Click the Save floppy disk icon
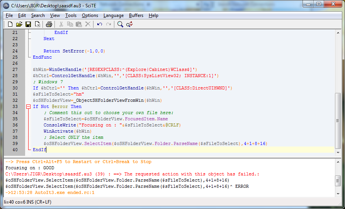The image size is (345, 209). pyautogui.click(x=28, y=24)
